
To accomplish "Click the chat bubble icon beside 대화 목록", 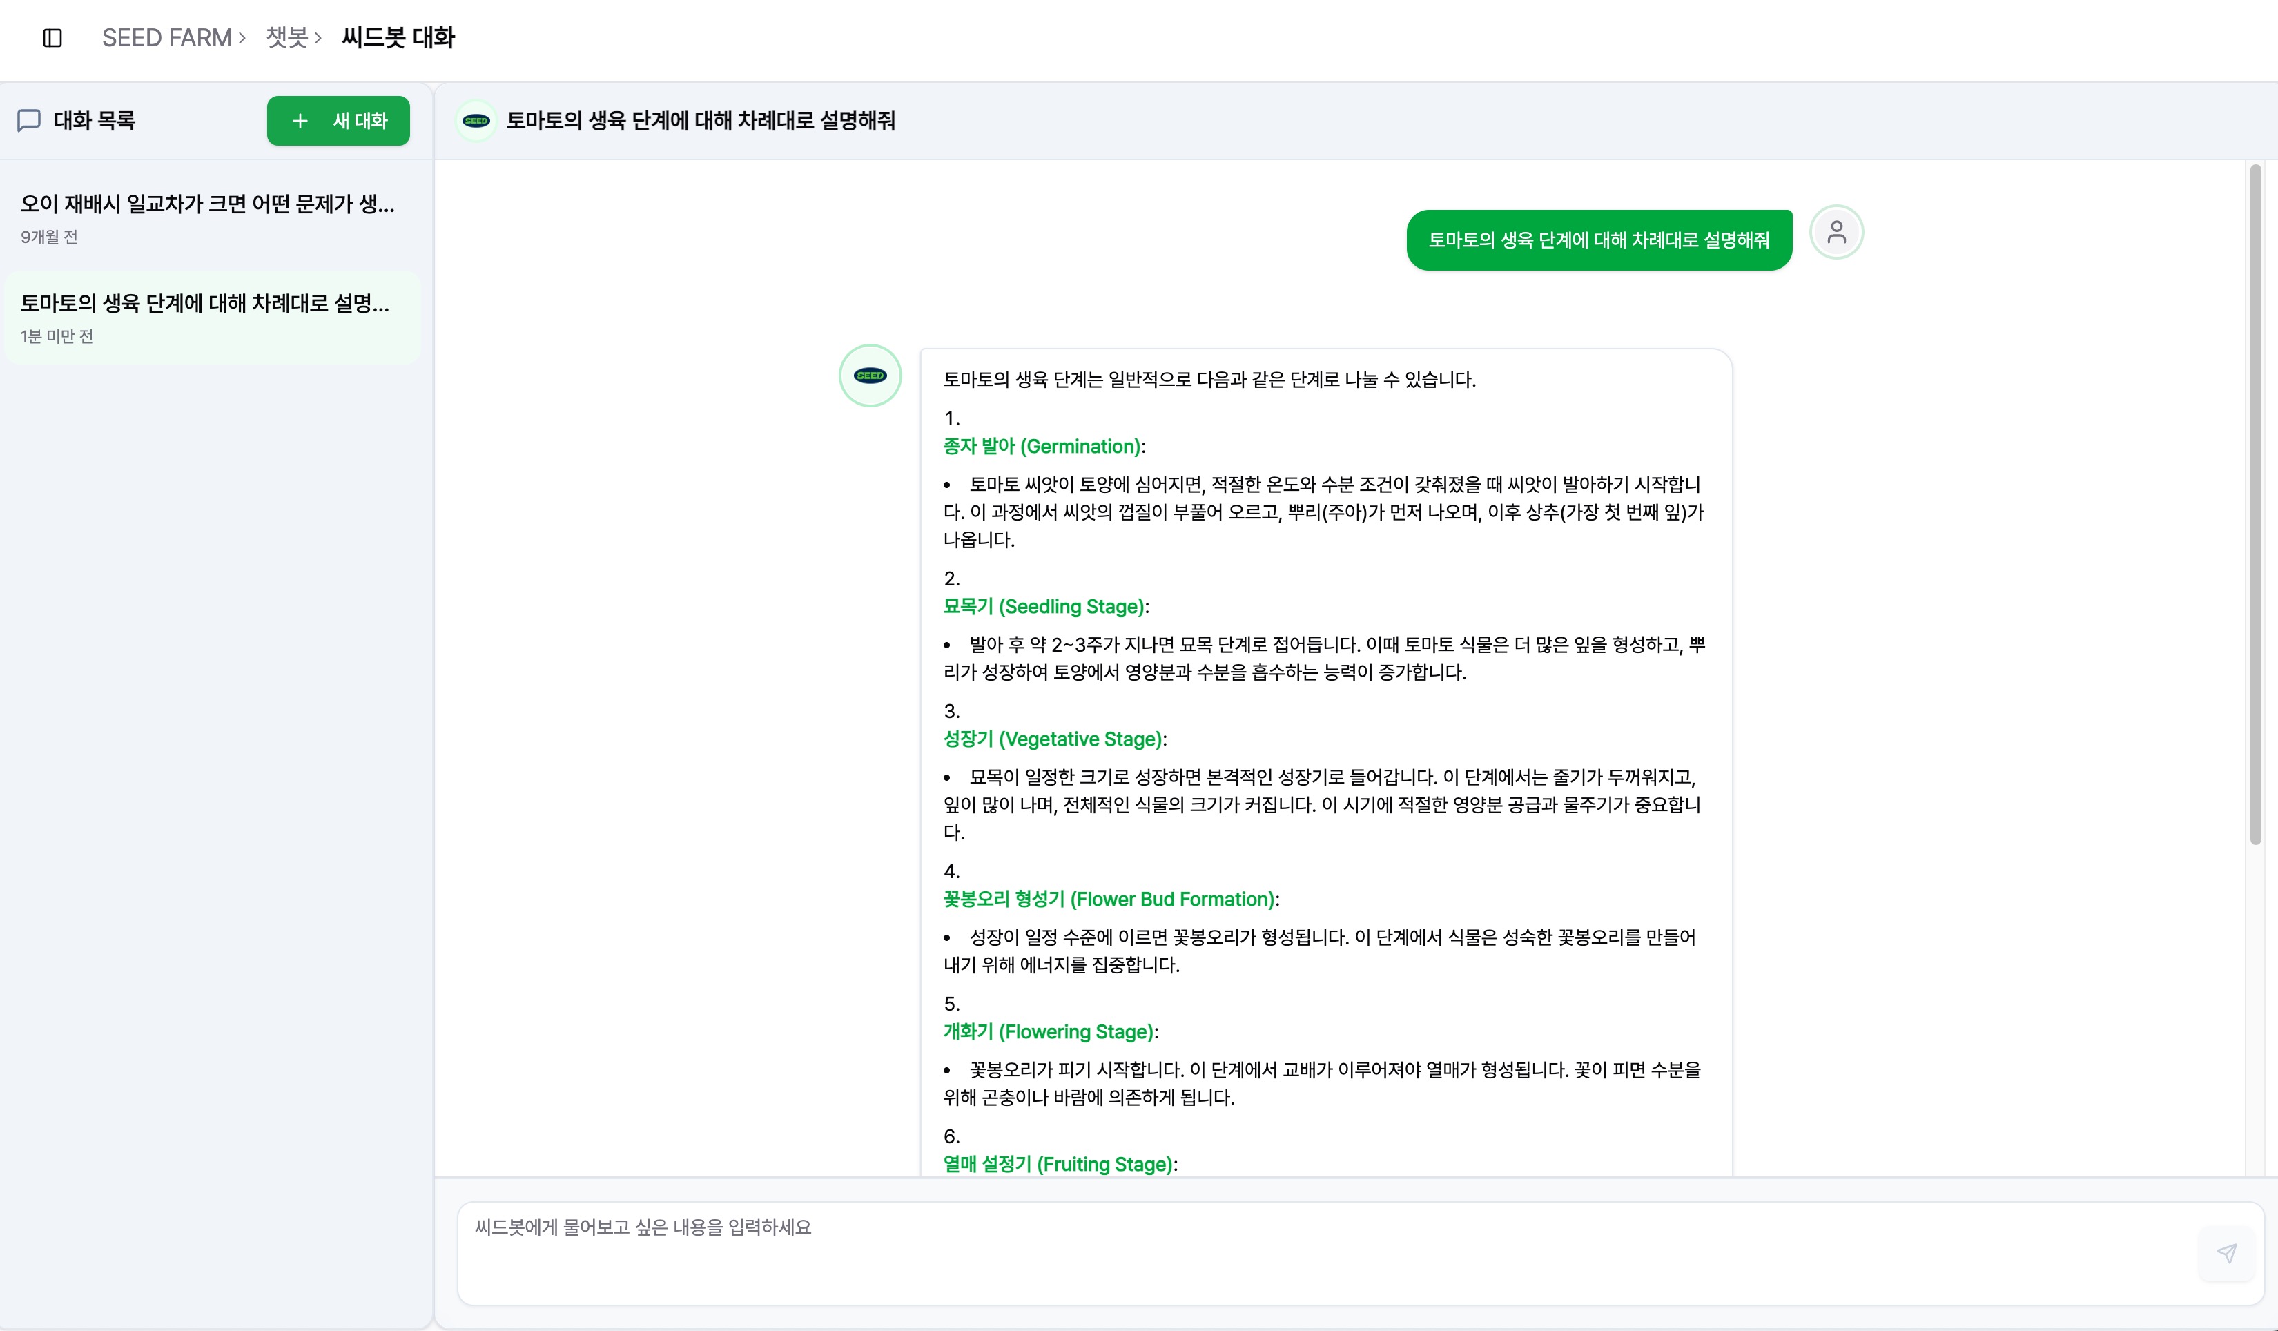I will click(30, 120).
